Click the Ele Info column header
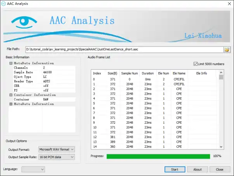 [x=202, y=73]
